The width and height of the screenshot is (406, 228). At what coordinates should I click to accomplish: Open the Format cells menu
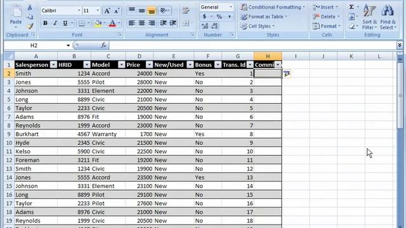click(327, 26)
